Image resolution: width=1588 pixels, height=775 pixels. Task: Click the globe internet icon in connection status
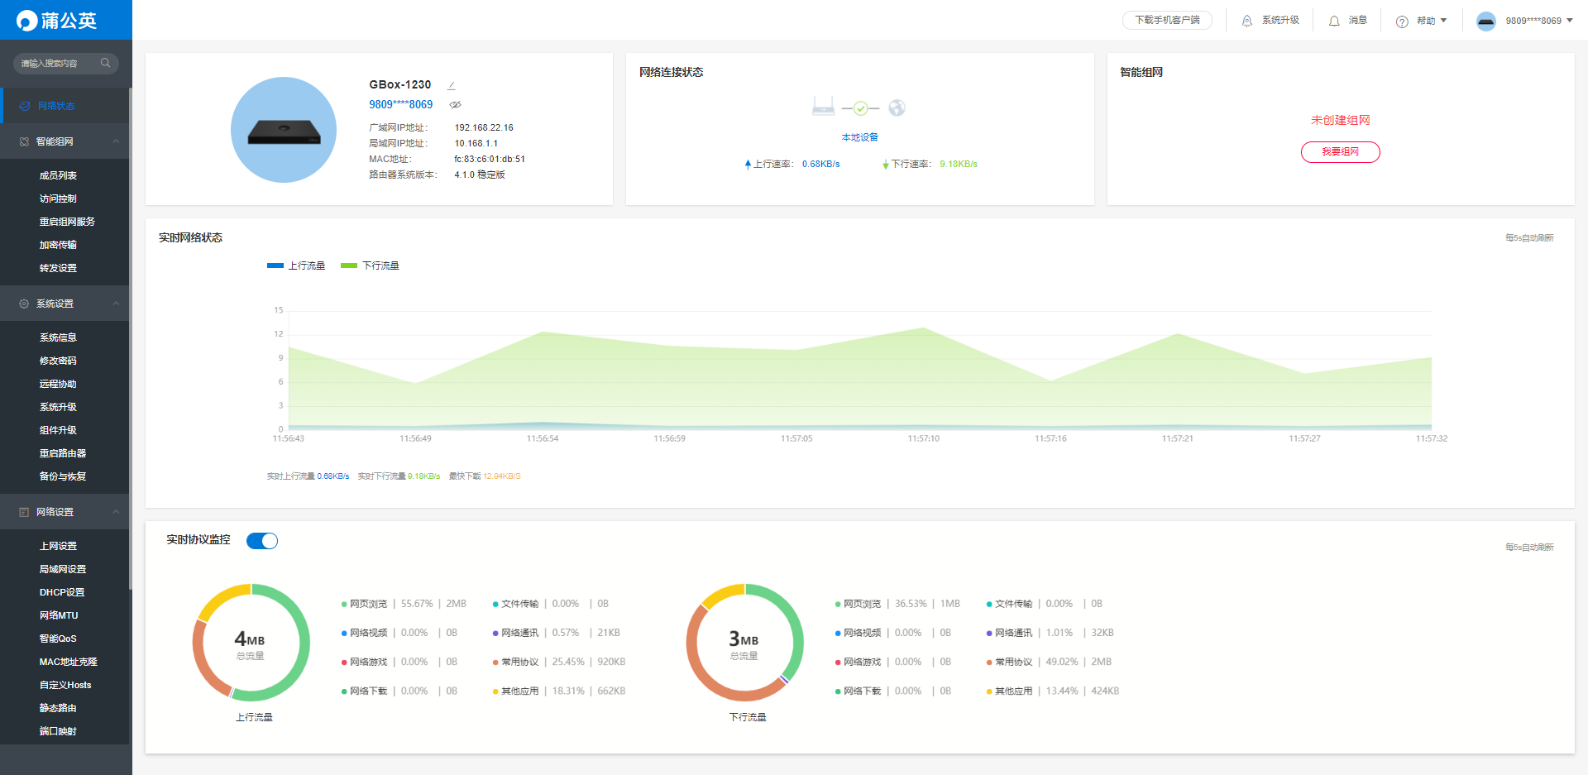coord(897,108)
